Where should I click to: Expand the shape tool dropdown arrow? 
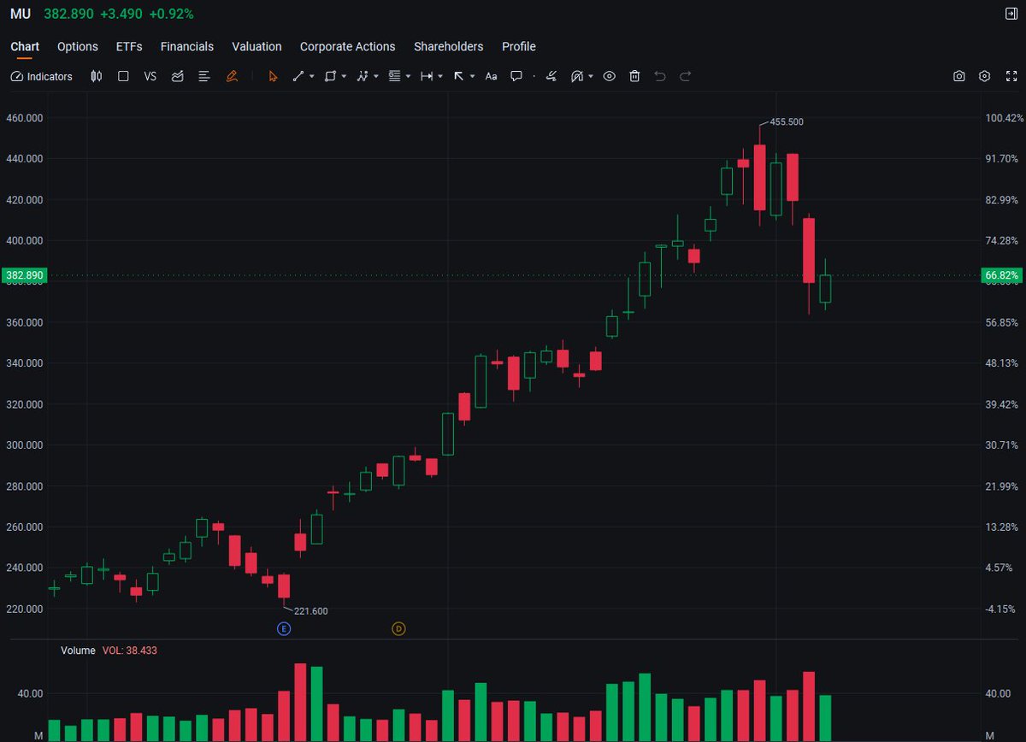click(x=344, y=76)
